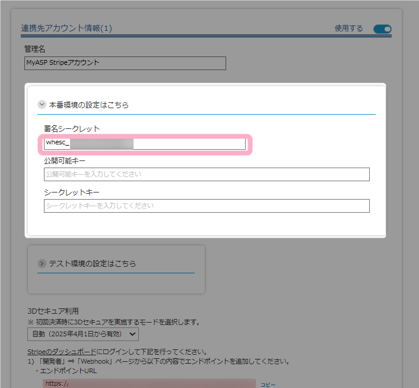Click the 管理名 text field
Viewport: 419px width, 388px height.
click(125, 62)
